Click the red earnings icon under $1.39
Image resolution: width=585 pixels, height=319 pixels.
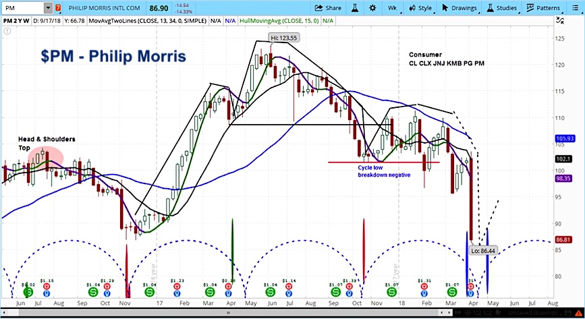[350, 286]
